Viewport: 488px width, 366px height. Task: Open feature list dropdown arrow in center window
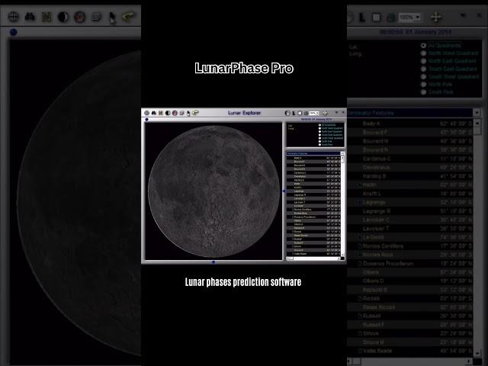(342, 153)
